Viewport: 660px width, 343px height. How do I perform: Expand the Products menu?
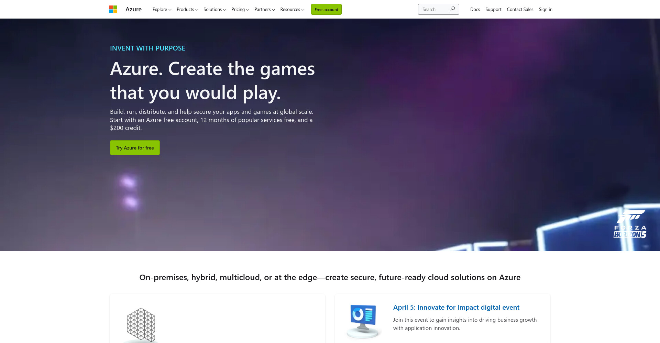pyautogui.click(x=187, y=9)
